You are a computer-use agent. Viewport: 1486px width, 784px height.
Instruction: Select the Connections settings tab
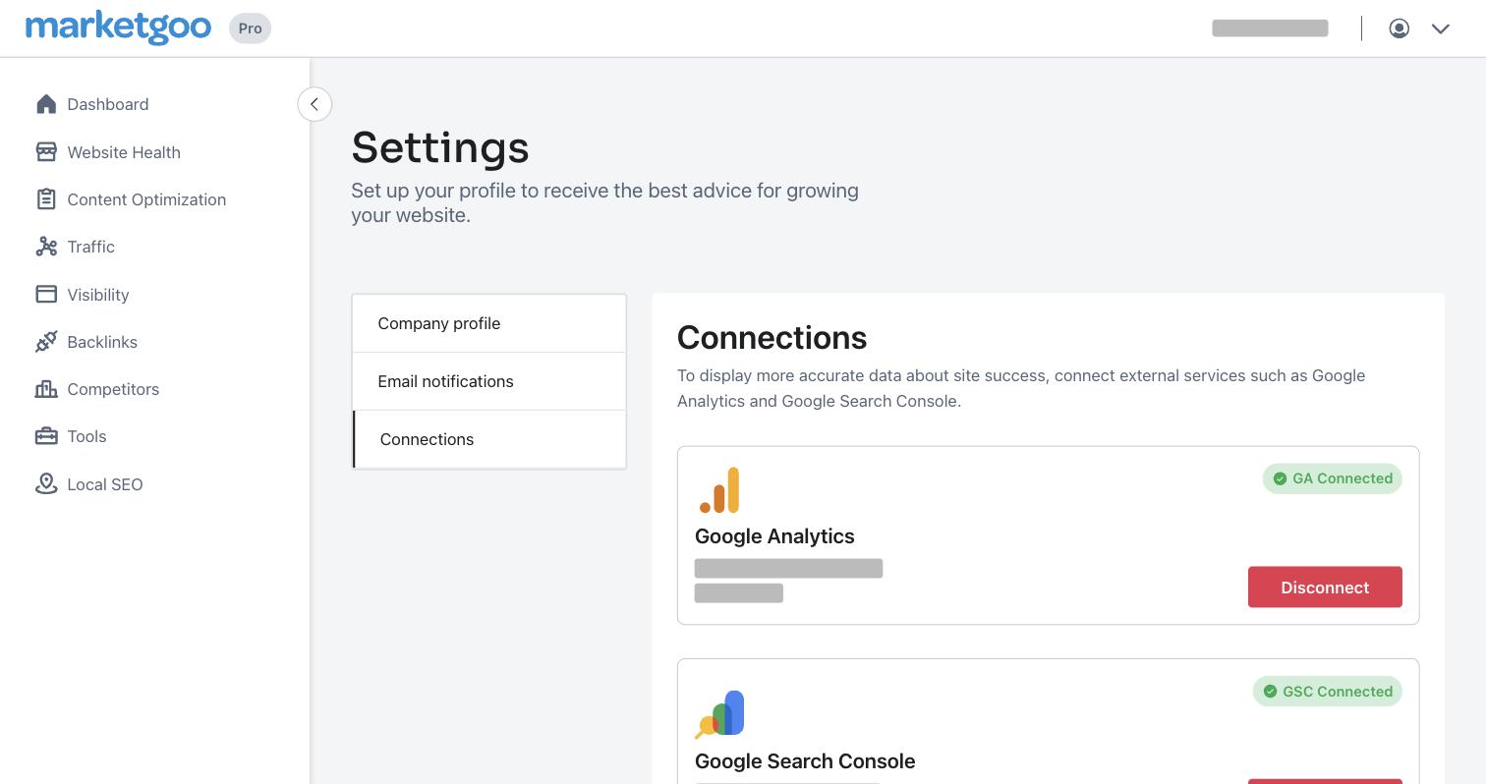click(x=489, y=439)
